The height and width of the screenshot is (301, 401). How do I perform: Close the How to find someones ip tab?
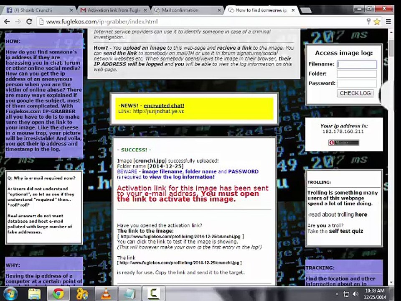pyautogui.click(x=293, y=10)
